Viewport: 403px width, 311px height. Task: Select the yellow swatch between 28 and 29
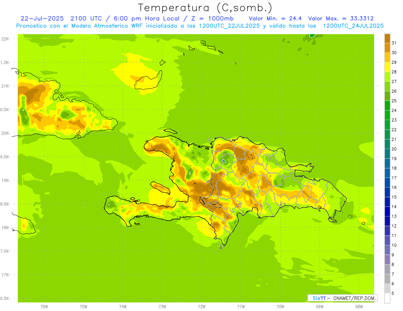387,67
